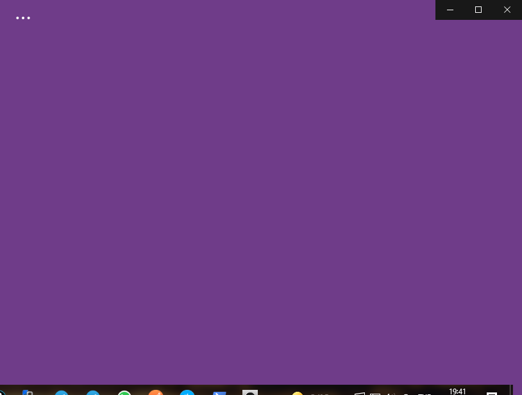Open the app's 'See more' (...) menu
The width and height of the screenshot is (522, 395).
point(22,18)
